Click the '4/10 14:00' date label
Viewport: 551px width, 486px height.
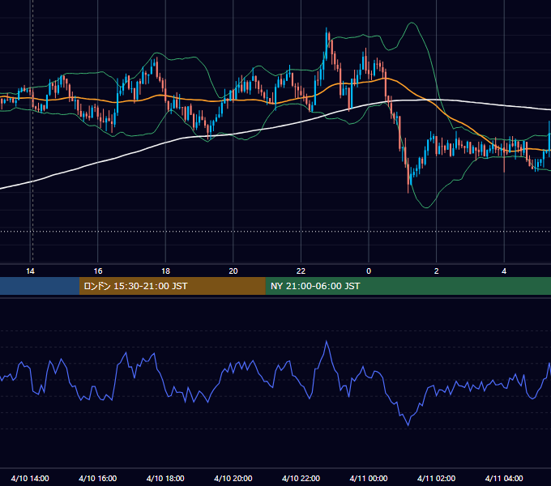pos(30,478)
